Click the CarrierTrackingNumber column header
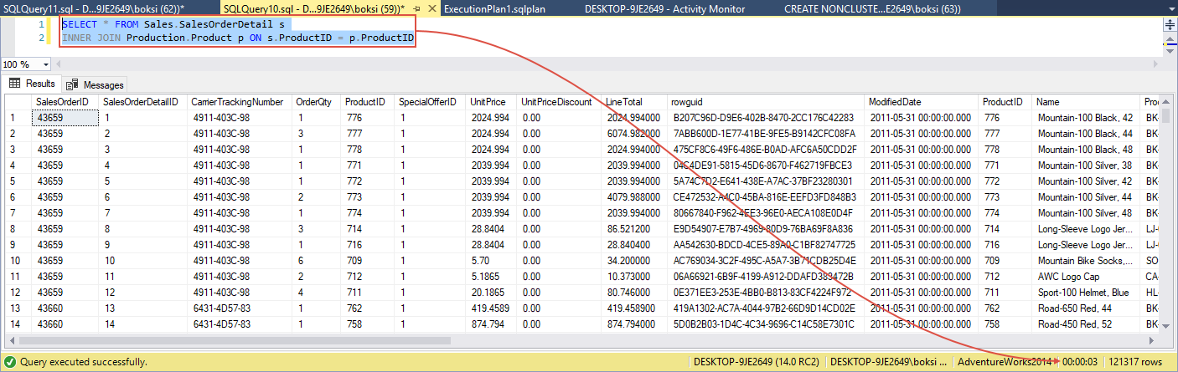1178x372 pixels. pos(239,102)
